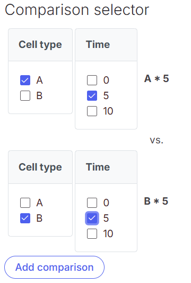Click the vs. separator text

pyautogui.click(x=157, y=140)
